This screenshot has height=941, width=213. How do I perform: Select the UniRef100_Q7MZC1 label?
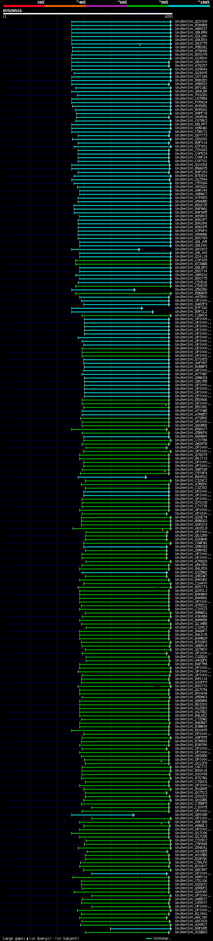[191, 605]
